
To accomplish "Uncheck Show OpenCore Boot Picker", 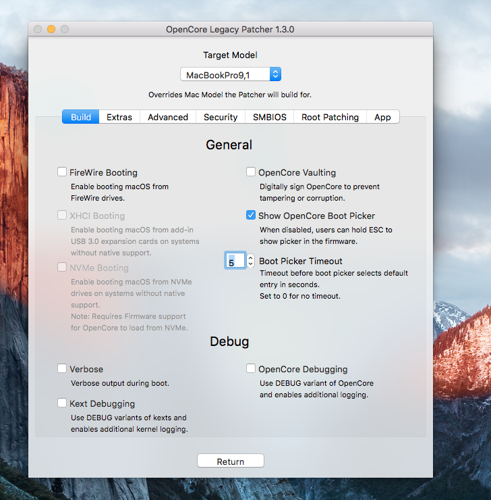I will tap(251, 215).
